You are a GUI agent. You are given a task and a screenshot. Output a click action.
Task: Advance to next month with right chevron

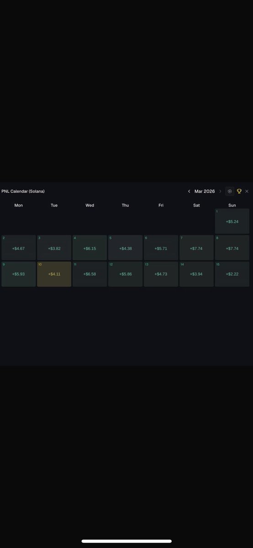(x=220, y=191)
